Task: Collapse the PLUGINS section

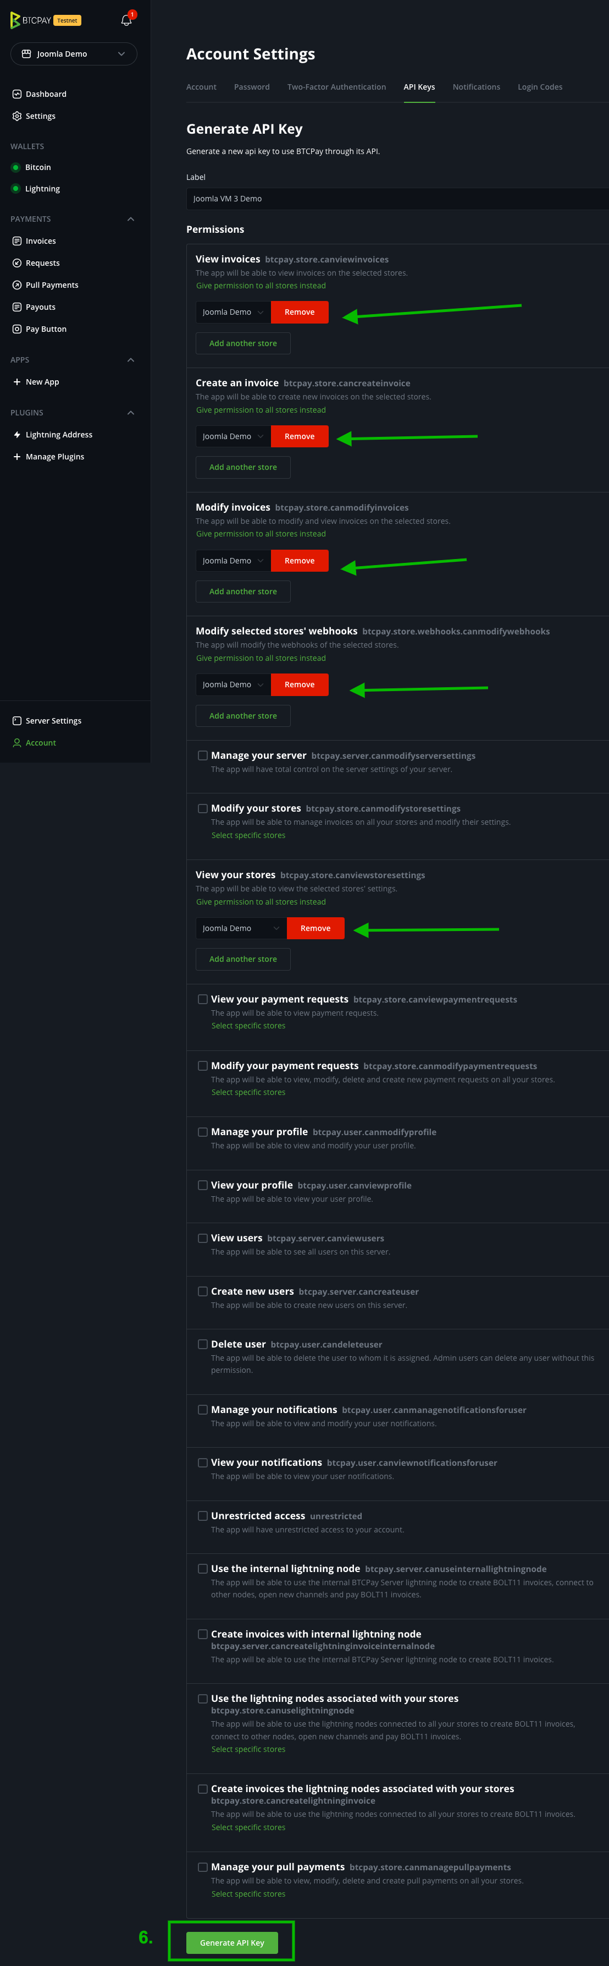Action: click(x=130, y=412)
